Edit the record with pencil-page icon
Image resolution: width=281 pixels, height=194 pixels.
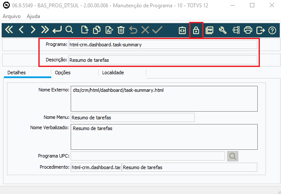point(109,30)
